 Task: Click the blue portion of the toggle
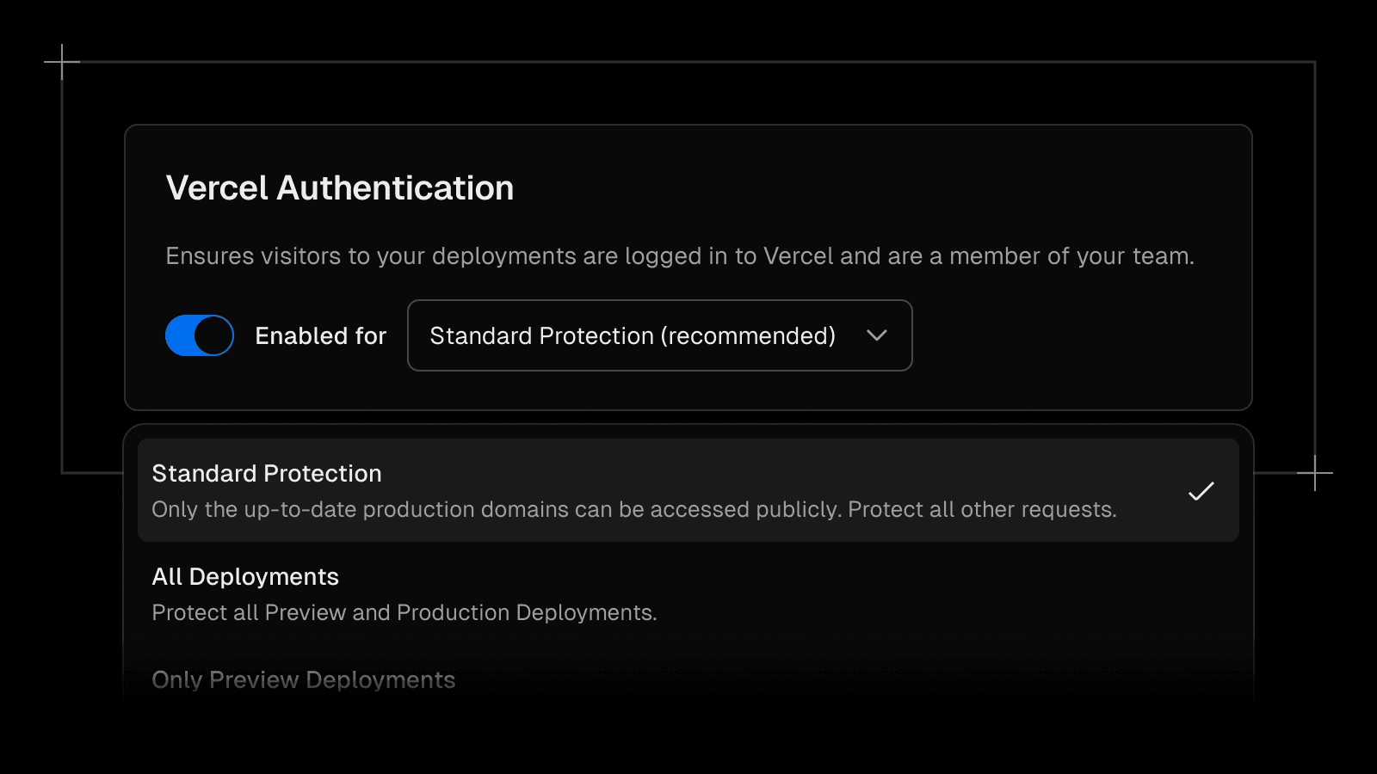pyautogui.click(x=180, y=335)
